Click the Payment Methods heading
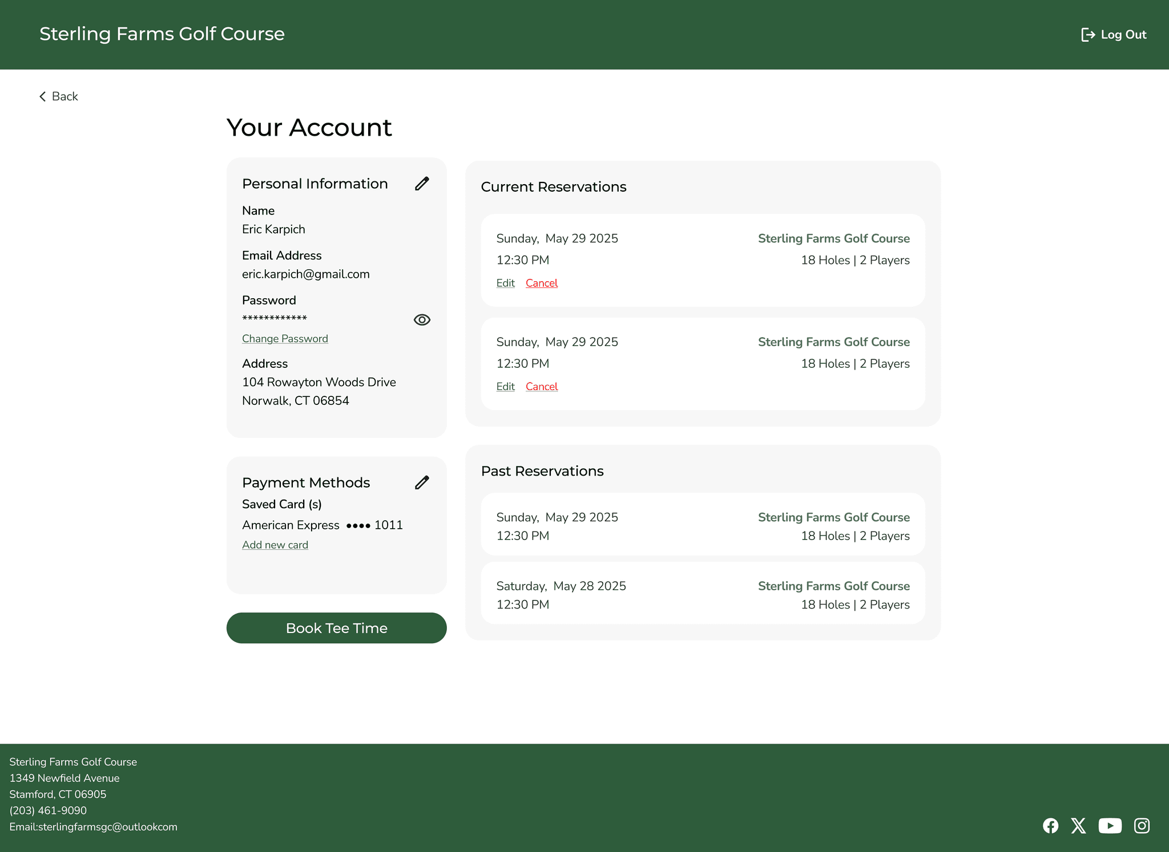This screenshot has width=1169, height=852. (306, 482)
